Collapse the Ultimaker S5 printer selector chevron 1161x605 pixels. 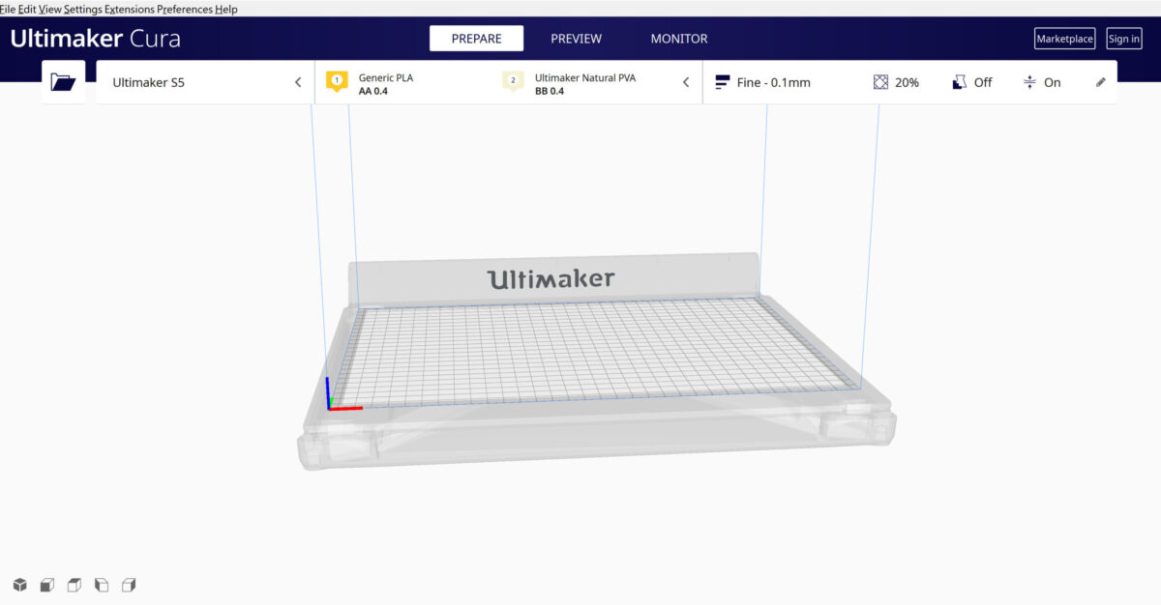pyautogui.click(x=298, y=82)
